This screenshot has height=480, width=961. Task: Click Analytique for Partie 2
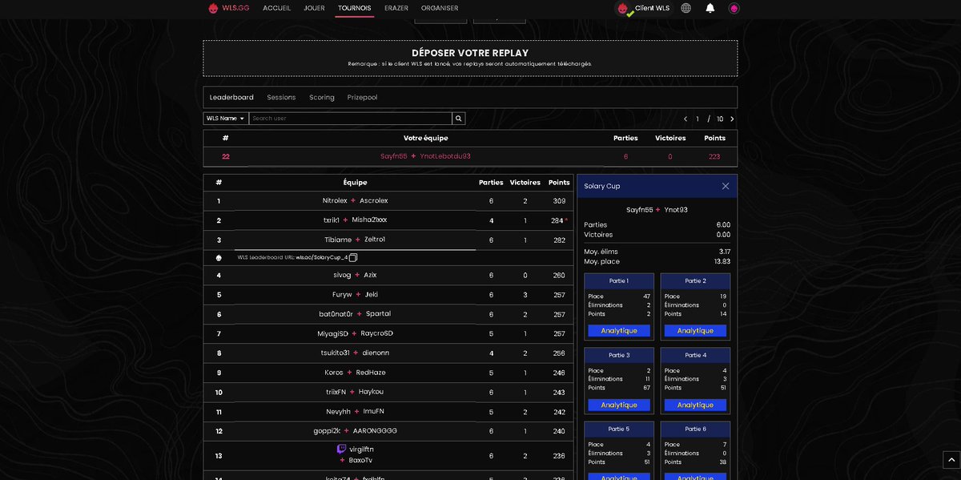click(695, 331)
